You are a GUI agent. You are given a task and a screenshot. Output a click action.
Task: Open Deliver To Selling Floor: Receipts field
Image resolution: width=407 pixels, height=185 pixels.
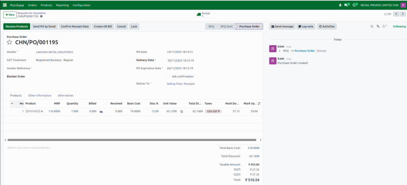pos(181,84)
